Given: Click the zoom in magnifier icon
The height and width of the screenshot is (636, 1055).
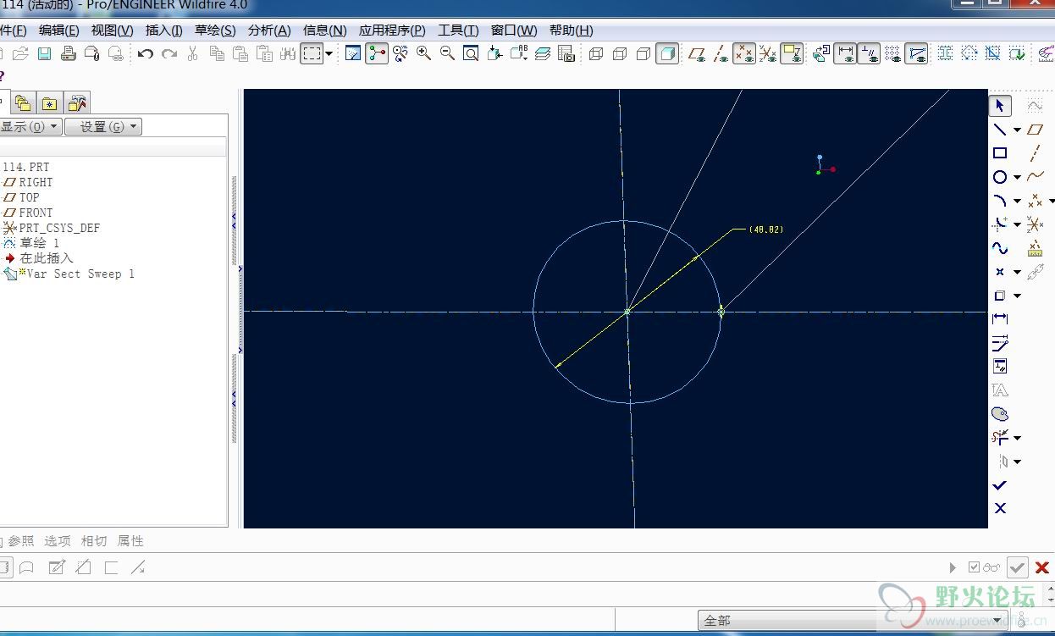Looking at the screenshot, I should point(423,54).
